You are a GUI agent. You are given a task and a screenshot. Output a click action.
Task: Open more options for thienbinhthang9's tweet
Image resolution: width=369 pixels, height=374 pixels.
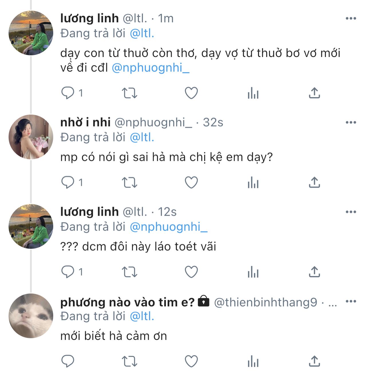(351, 302)
